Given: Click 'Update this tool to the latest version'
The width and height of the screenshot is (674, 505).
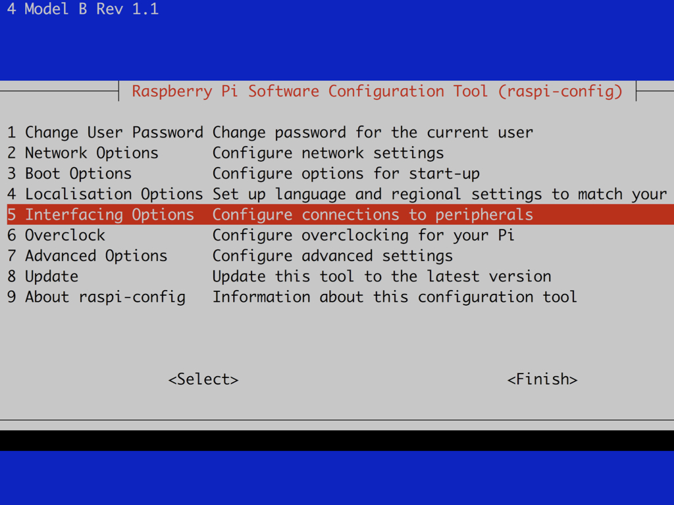Looking at the screenshot, I should [382, 277].
